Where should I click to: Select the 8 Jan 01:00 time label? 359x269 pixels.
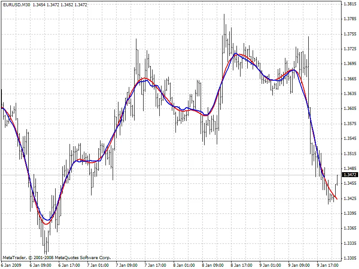[x=184, y=265]
